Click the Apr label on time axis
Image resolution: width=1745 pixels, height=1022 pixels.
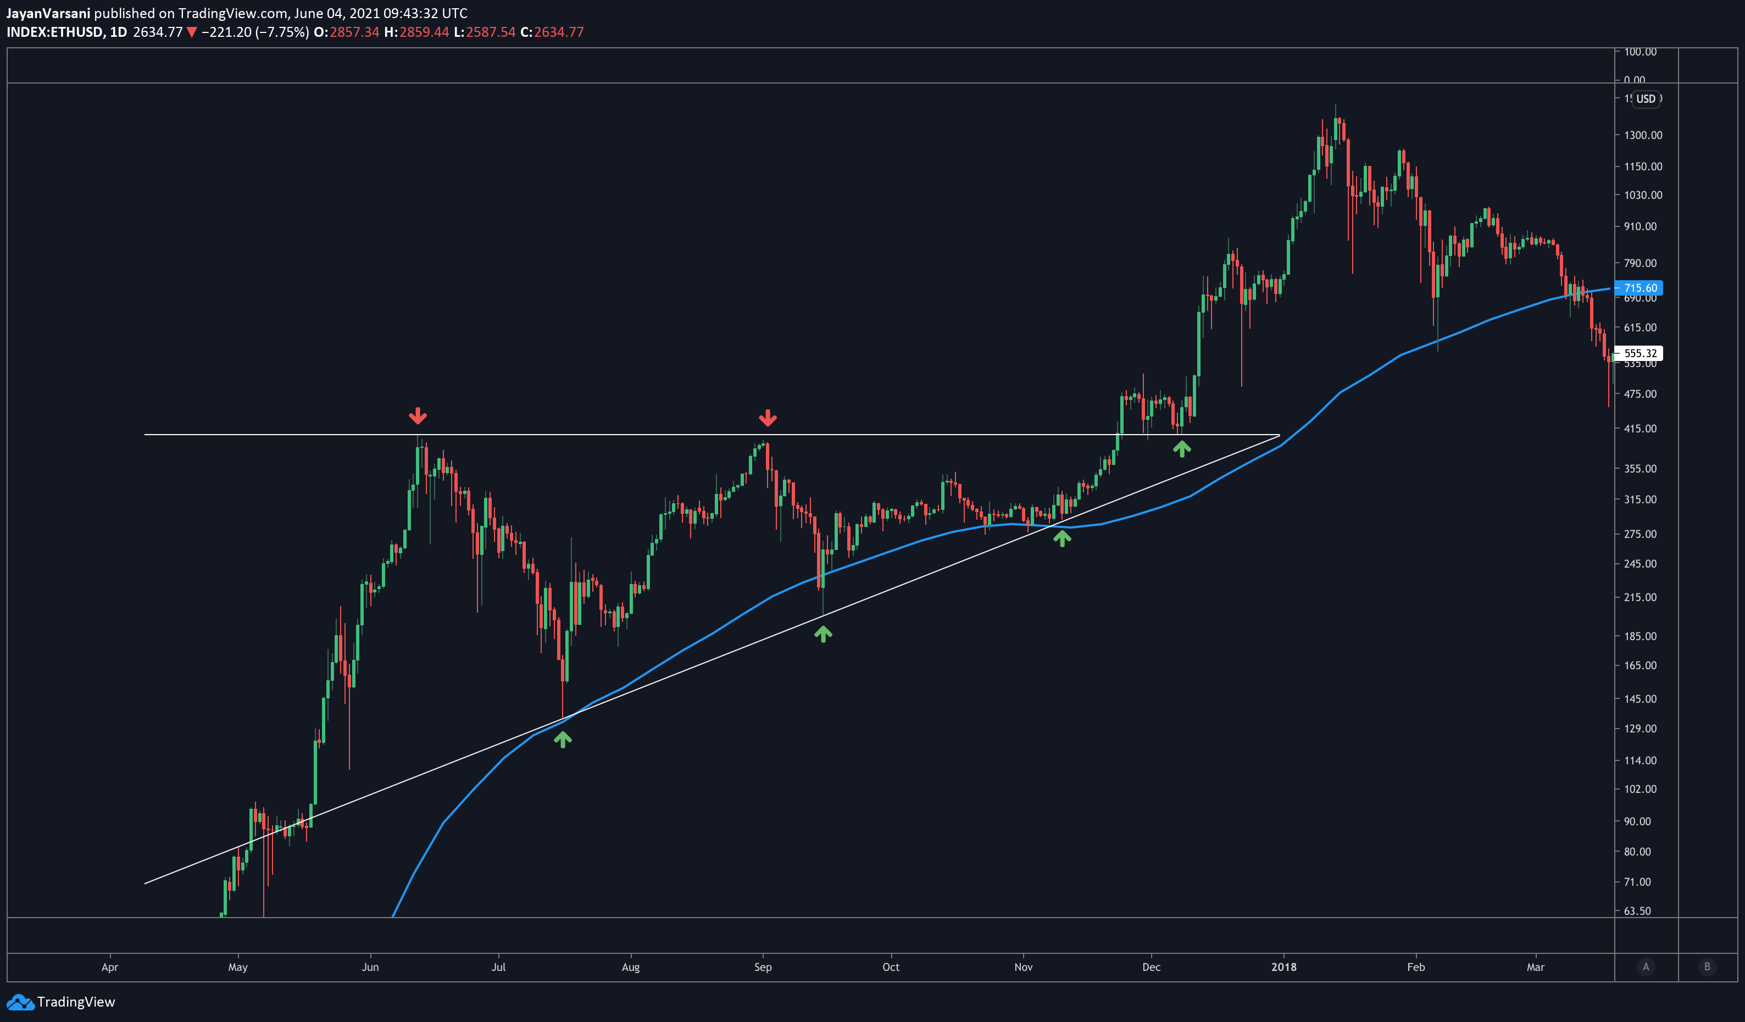pyautogui.click(x=109, y=967)
